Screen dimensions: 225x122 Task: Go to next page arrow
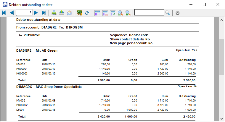[x=36, y=13]
